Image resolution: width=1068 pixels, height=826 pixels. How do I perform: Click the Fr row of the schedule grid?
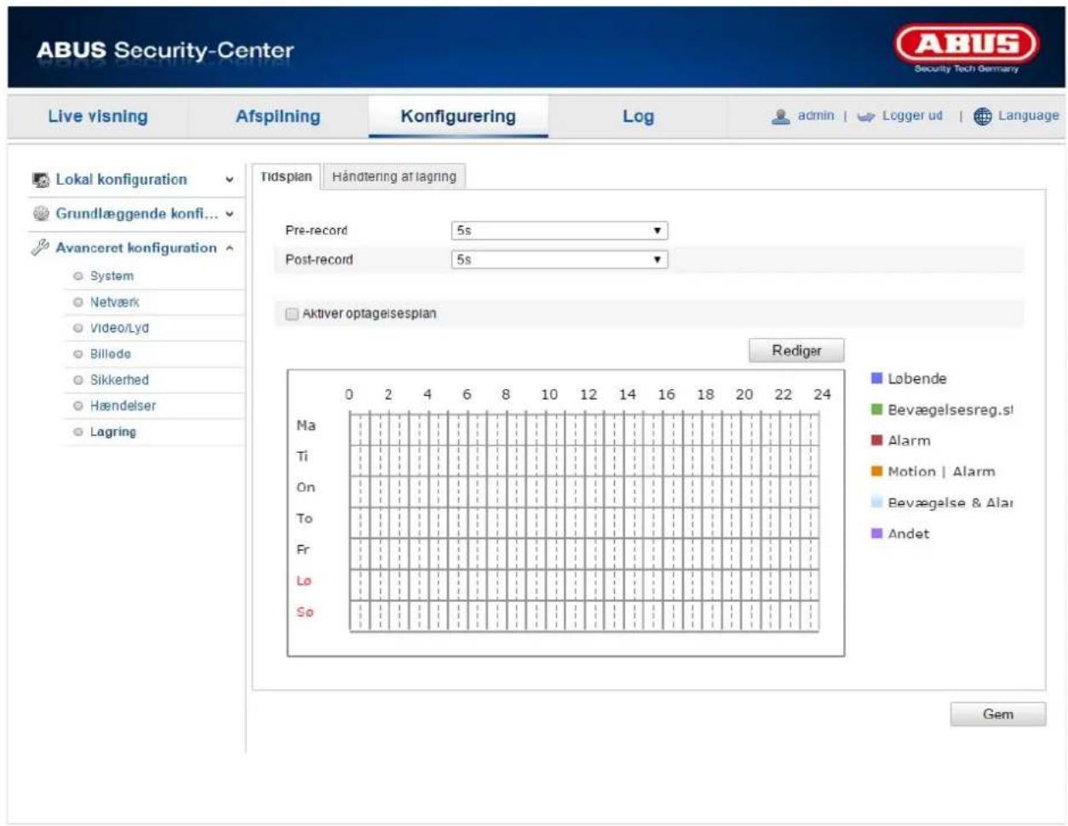[584, 554]
